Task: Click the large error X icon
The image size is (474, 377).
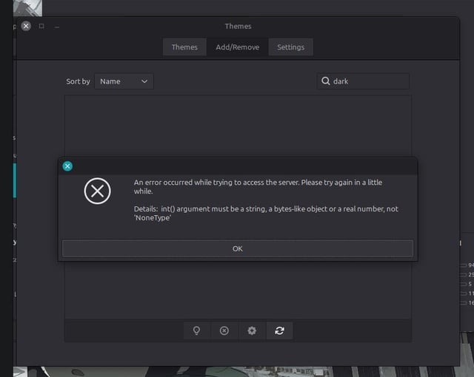Action: [x=97, y=191]
